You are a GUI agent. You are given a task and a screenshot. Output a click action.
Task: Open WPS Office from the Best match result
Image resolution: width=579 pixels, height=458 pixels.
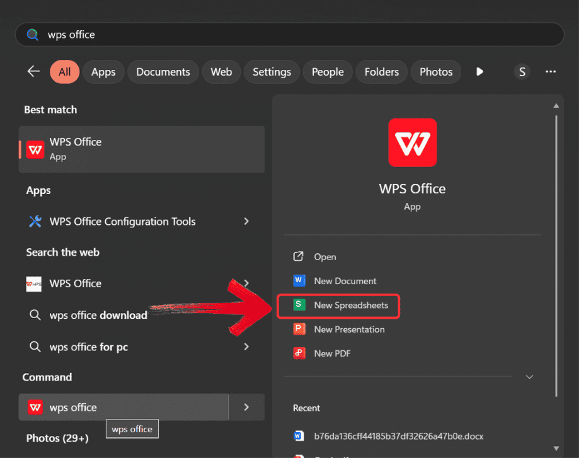click(141, 149)
